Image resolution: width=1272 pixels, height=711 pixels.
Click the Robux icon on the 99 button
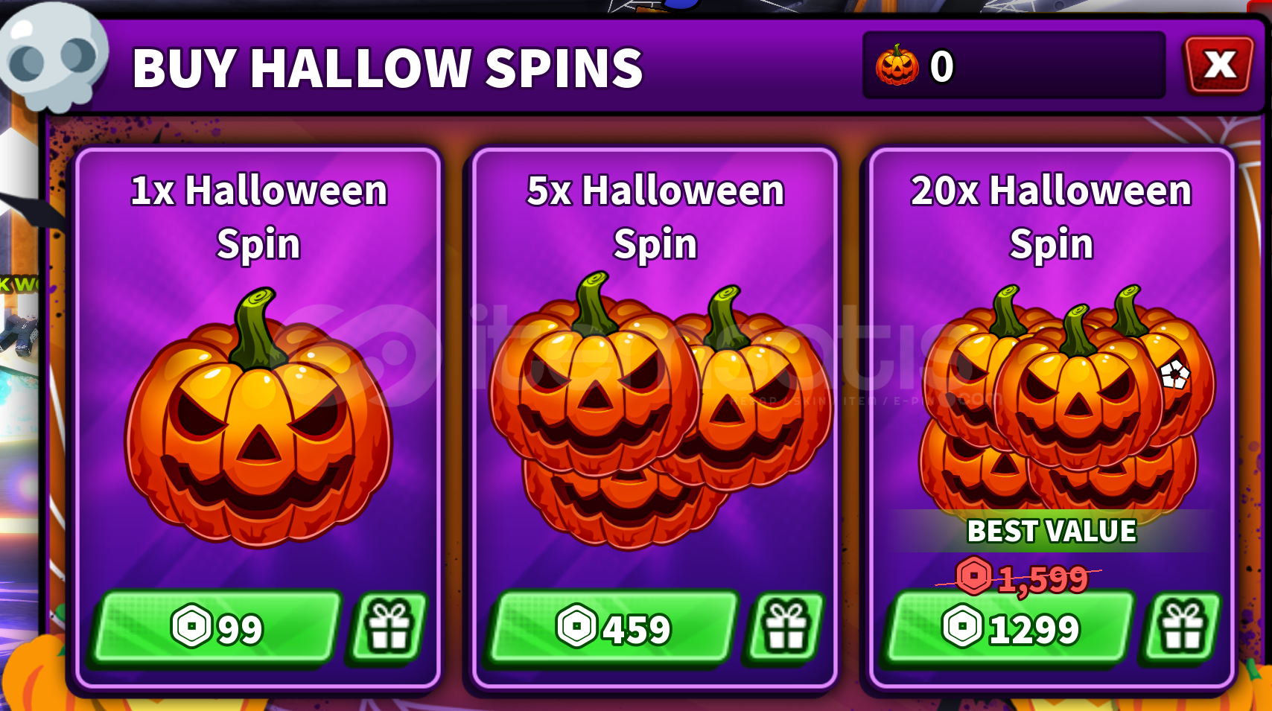[192, 626]
